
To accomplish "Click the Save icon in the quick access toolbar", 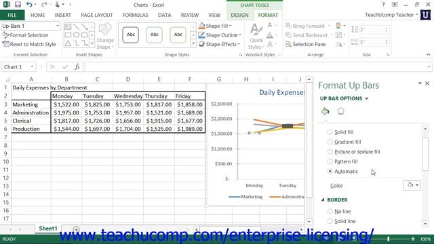I will coord(18,5).
